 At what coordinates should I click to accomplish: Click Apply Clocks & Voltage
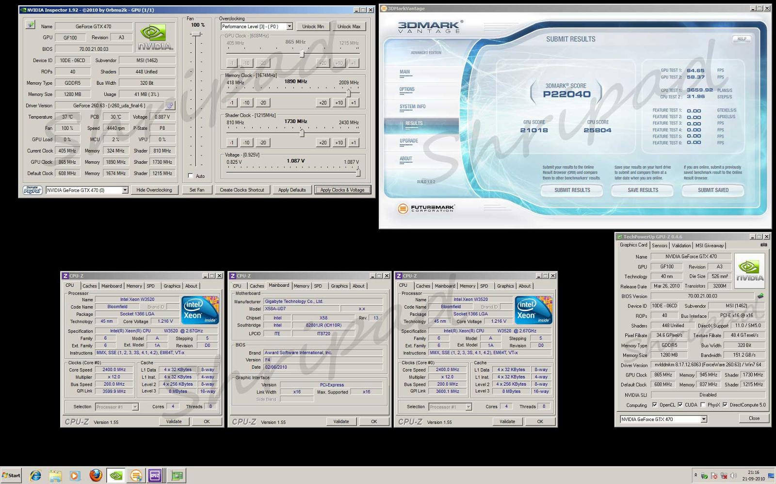pyautogui.click(x=342, y=190)
